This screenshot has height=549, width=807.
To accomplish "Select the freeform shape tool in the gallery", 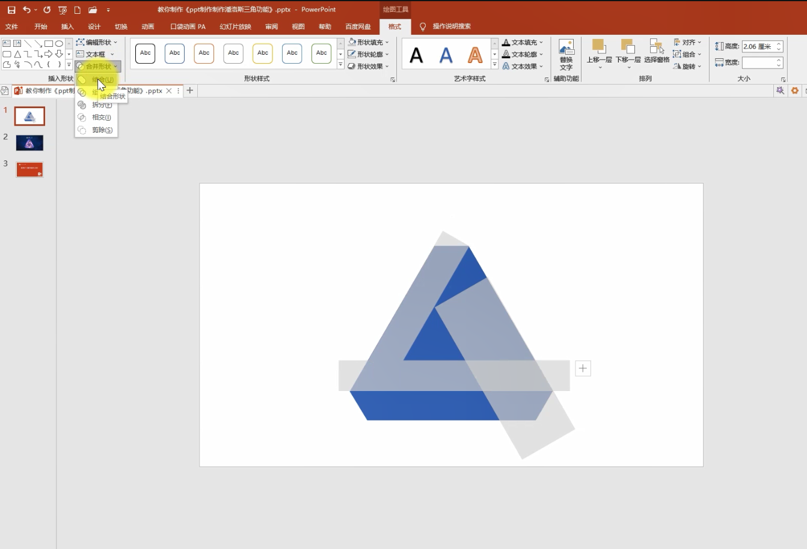I will click(7, 65).
